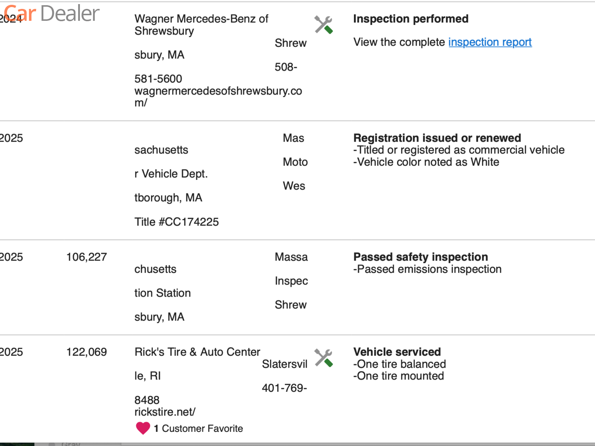Click service wrench icon beside Wagner Mercedes-Benz
Image resolution: width=595 pixels, height=446 pixels.
pos(324,25)
